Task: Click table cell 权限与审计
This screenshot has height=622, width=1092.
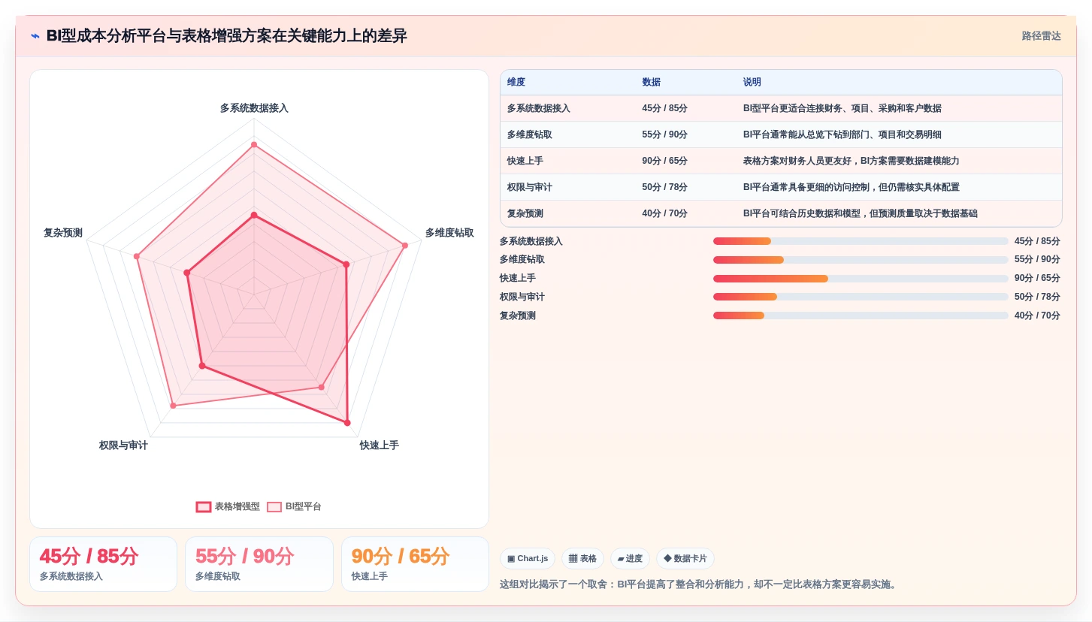Action: tap(530, 187)
